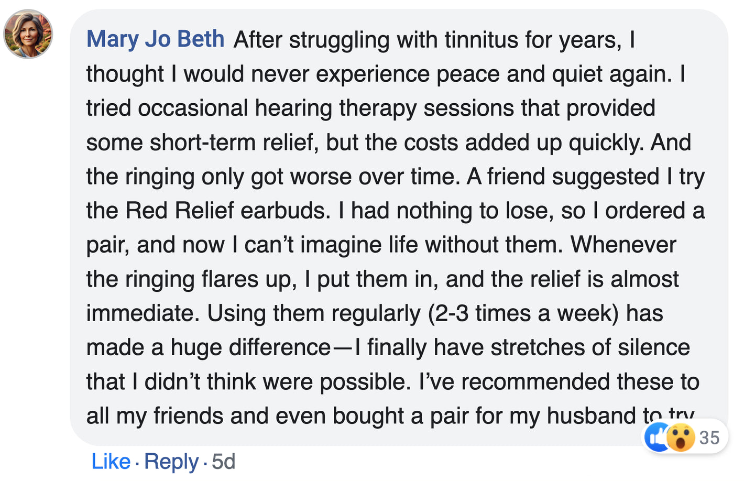The width and height of the screenshot is (744, 481).
Task: Click the blue thumbs-up reaction icon
Action: 657,438
